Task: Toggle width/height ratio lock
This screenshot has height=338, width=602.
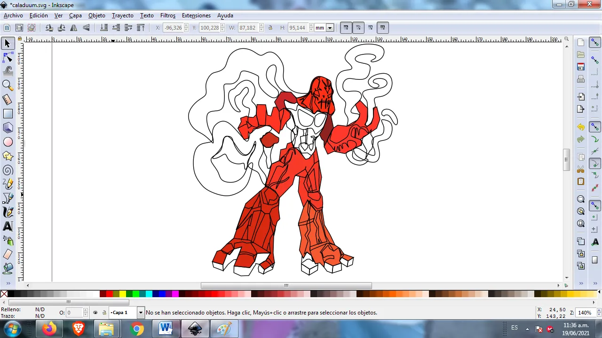Action: coord(270,28)
